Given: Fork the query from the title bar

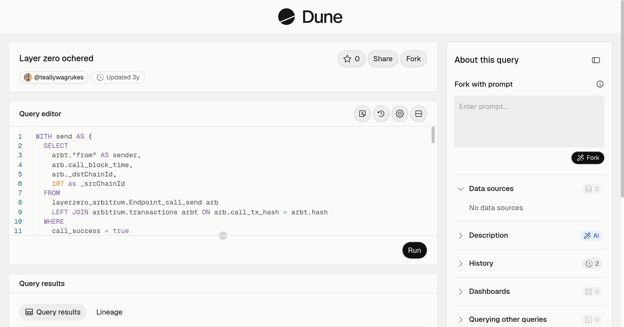Looking at the screenshot, I should (413, 59).
